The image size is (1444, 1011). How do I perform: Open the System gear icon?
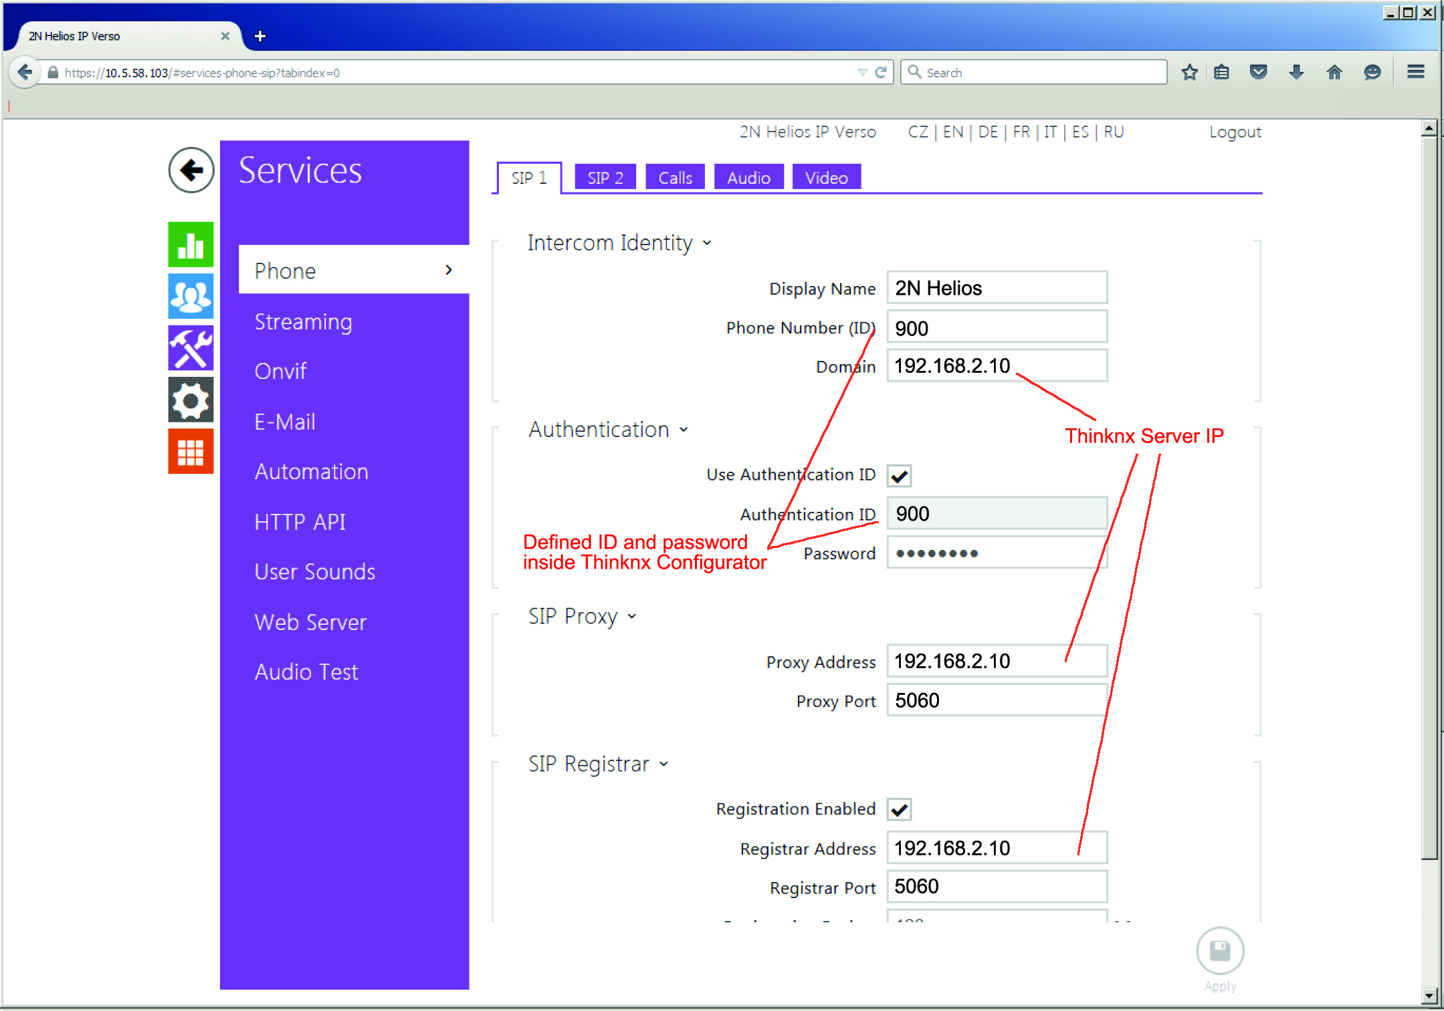click(191, 400)
